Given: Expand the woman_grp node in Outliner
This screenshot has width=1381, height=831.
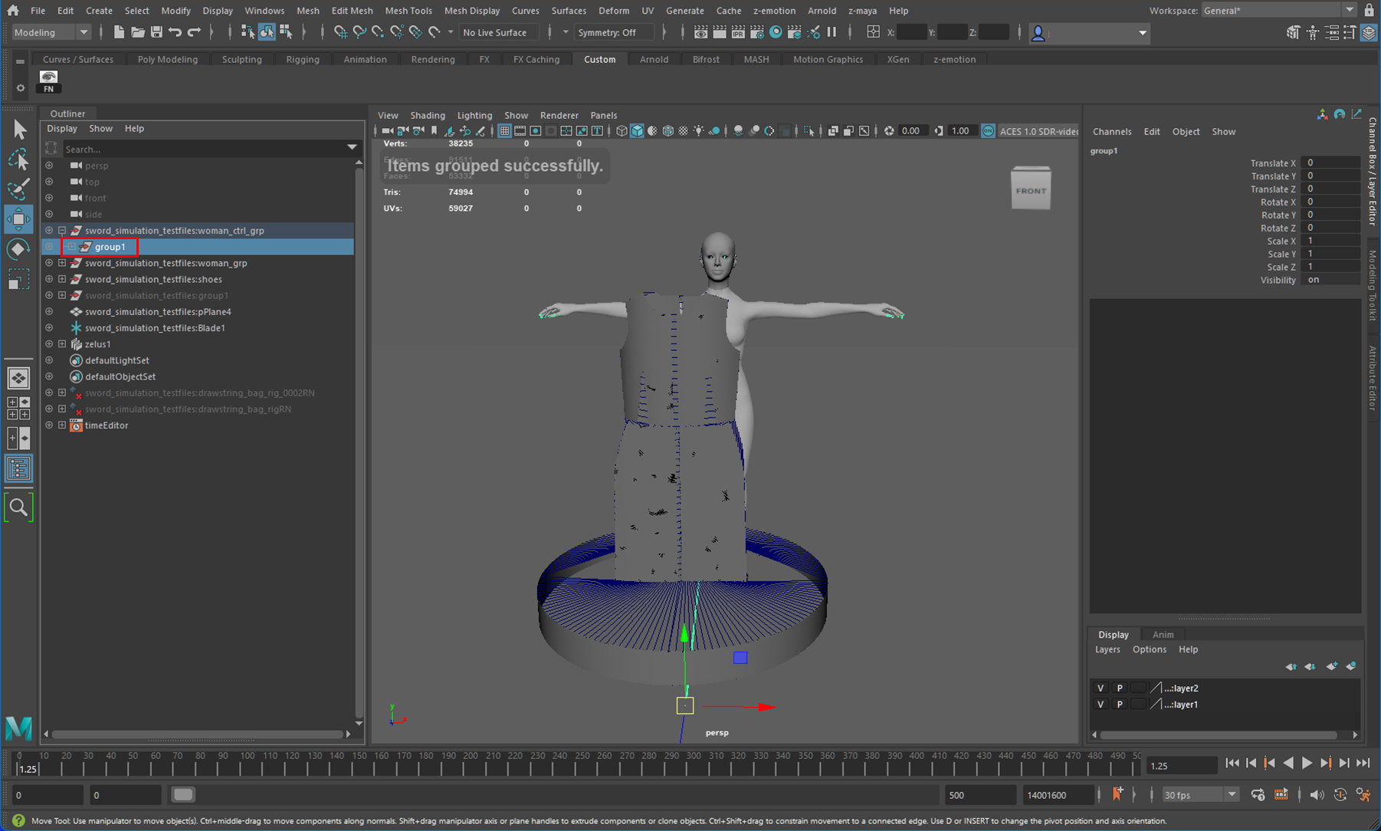Looking at the screenshot, I should click(62, 263).
